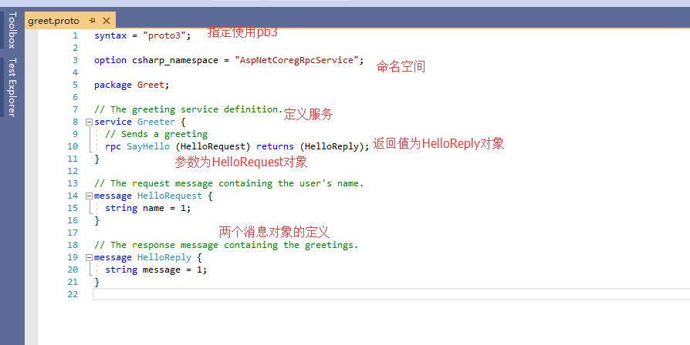Viewport: 690px width, 345px height.
Task: Click line number 10 in gutter
Action: [73, 146]
